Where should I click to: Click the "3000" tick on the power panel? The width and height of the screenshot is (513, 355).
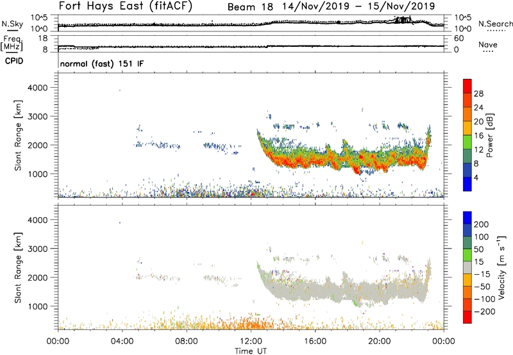[x=38, y=117]
